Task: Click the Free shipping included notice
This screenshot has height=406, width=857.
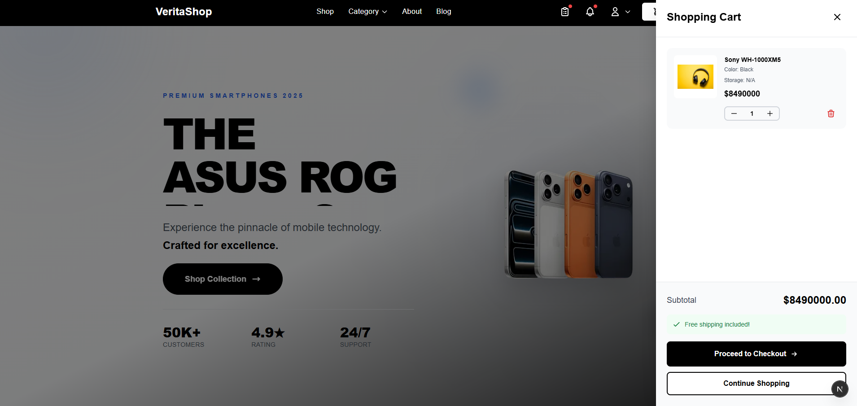Action: tap(756, 324)
